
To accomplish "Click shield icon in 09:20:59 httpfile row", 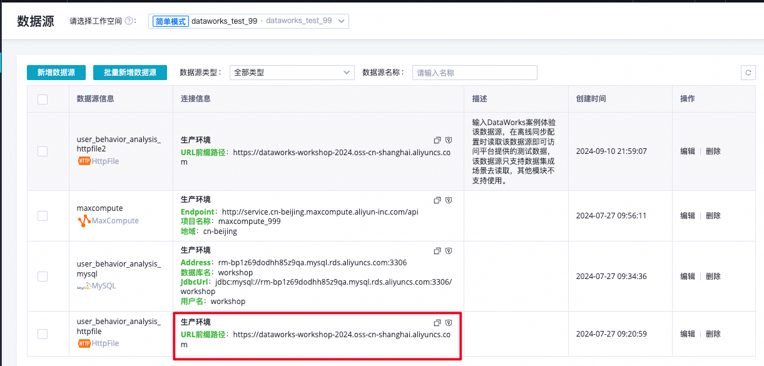I will point(449,323).
